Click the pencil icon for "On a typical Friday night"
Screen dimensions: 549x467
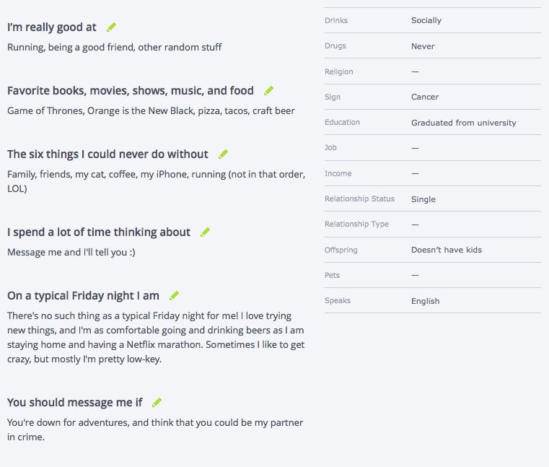coord(174,296)
